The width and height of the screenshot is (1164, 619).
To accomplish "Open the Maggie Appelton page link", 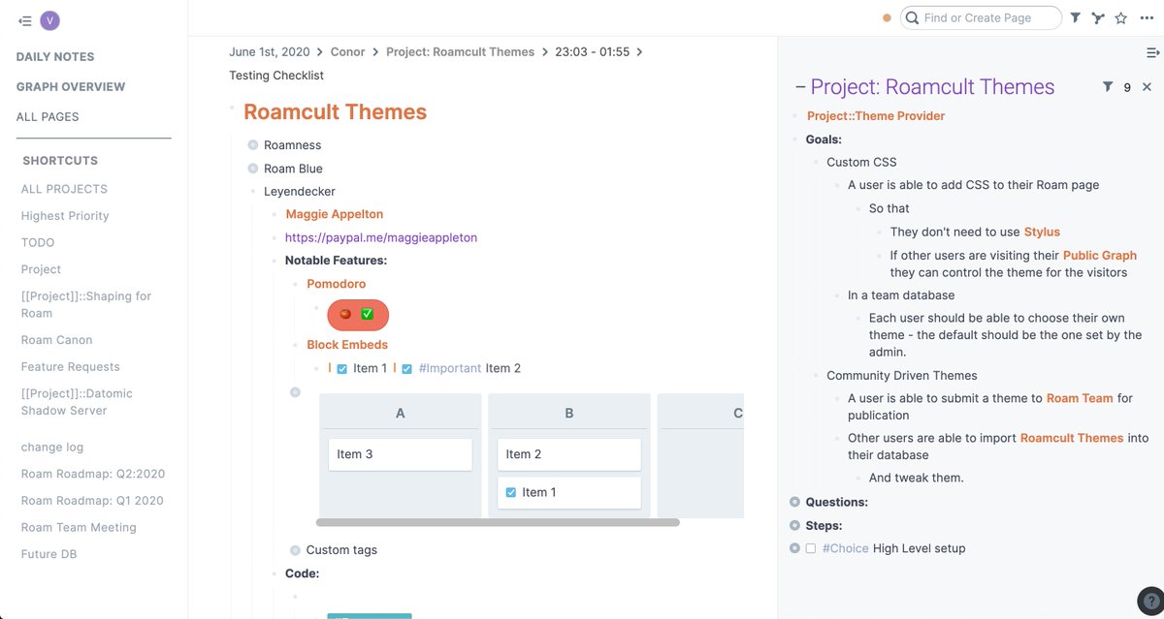I will pos(335,214).
